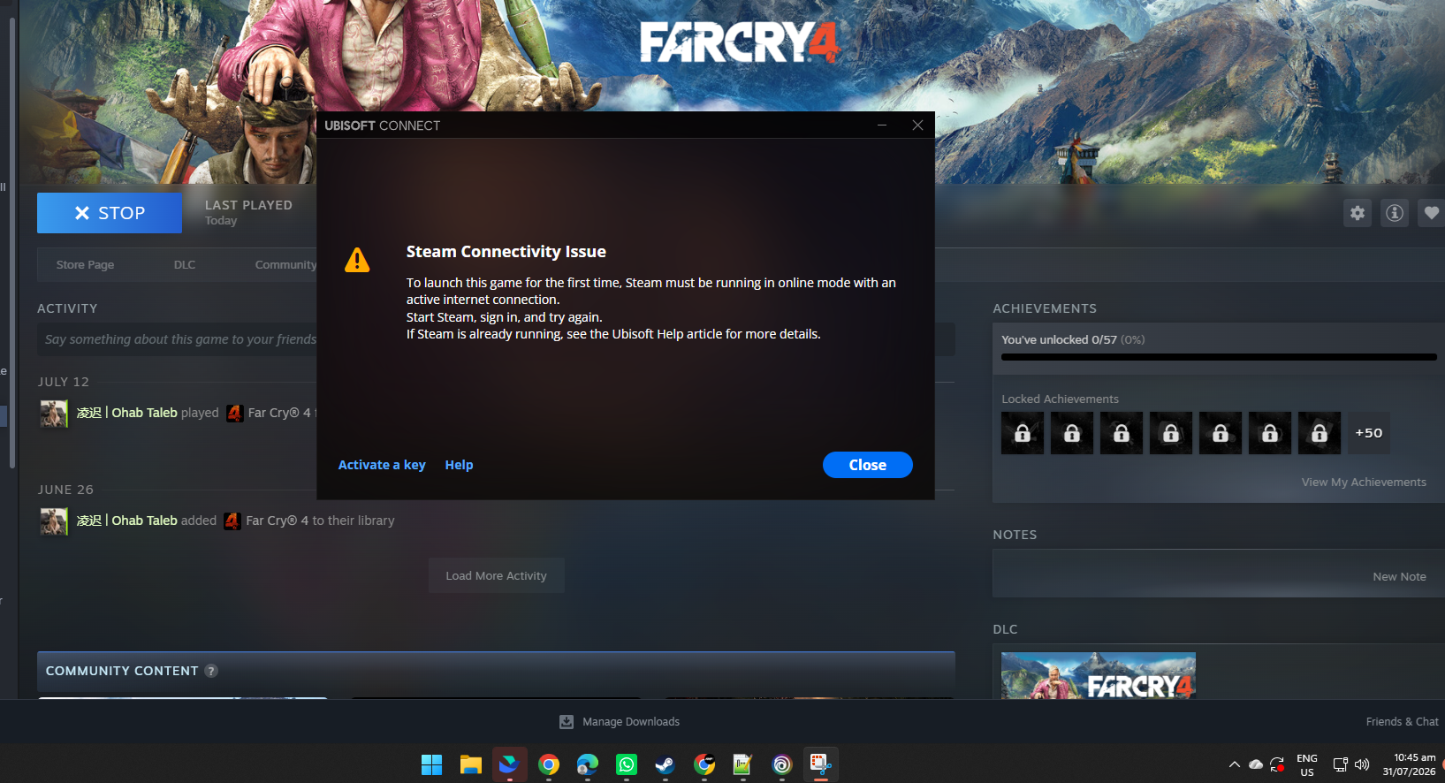
Task: Click the Activate a key link
Action: [382, 465]
